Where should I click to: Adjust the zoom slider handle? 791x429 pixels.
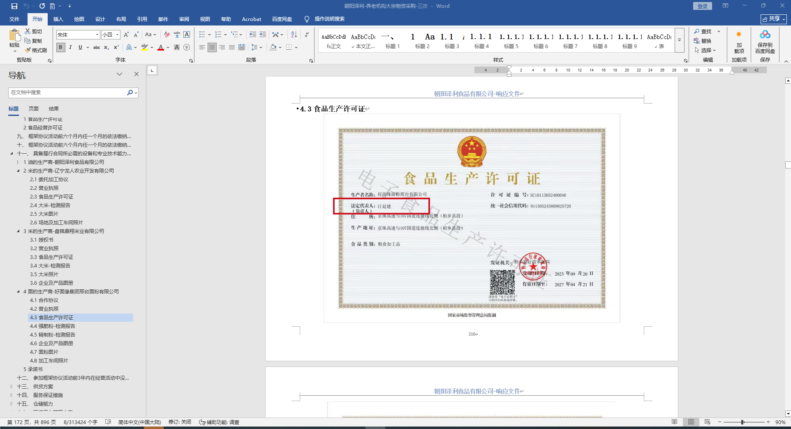(x=742, y=422)
